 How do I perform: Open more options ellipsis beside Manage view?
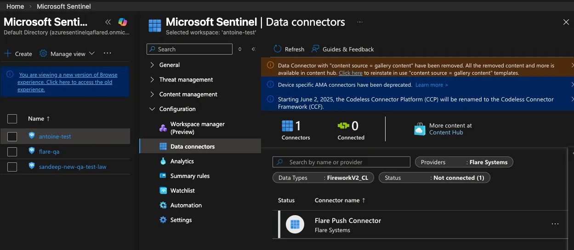(108, 53)
